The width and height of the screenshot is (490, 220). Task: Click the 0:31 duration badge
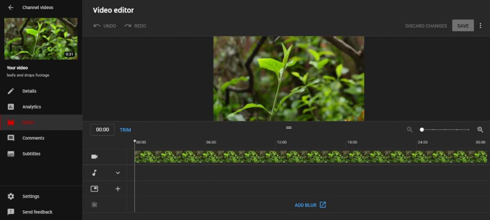click(69, 55)
